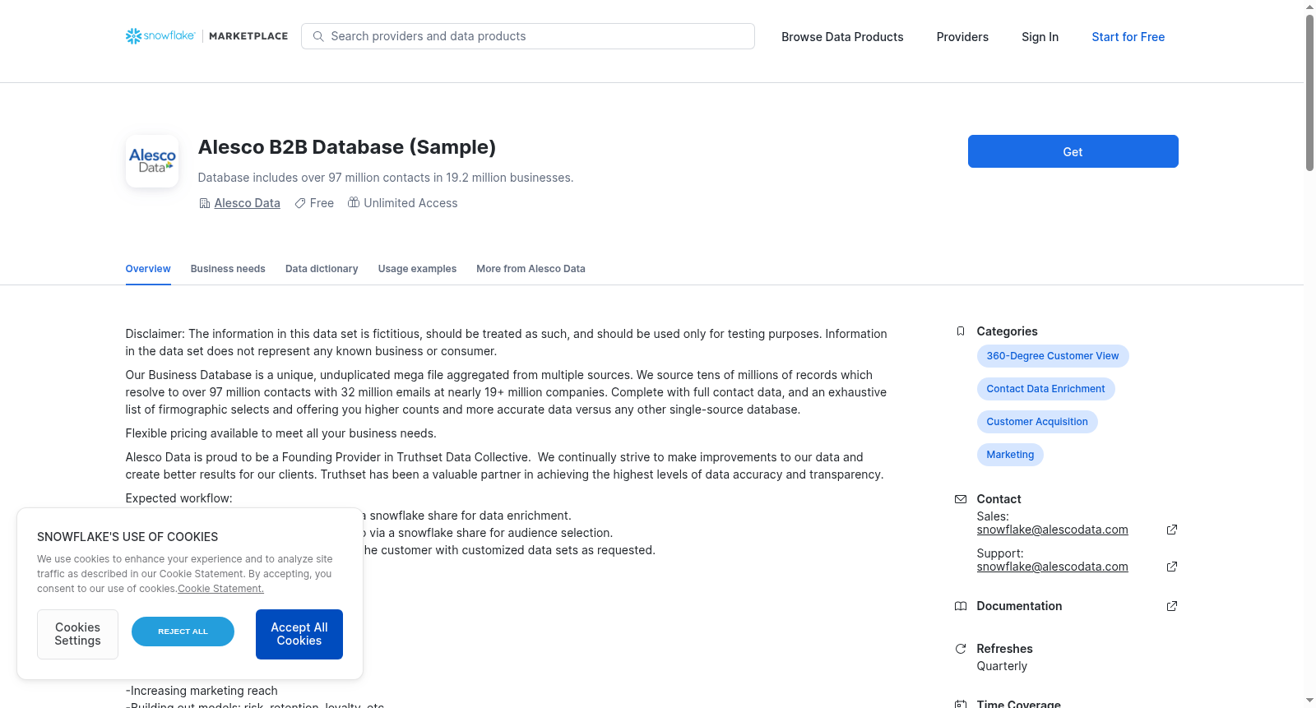
Task: Open the Cookie Statement link
Action: pos(220,589)
